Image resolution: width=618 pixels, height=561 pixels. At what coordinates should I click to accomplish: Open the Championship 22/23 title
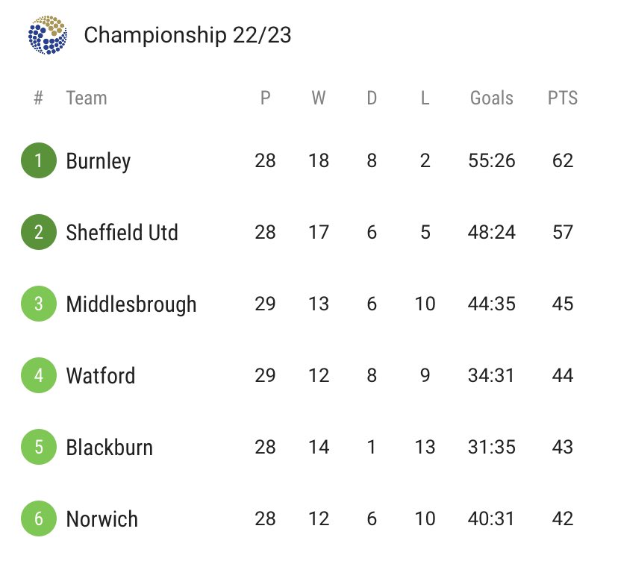(x=187, y=36)
